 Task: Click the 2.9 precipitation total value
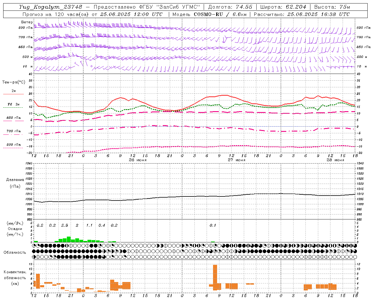(x=65, y=226)
